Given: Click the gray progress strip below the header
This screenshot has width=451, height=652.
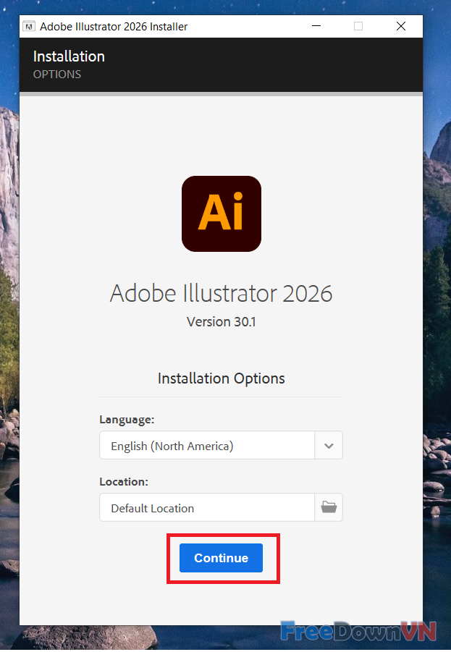Looking at the screenshot, I should point(221,94).
